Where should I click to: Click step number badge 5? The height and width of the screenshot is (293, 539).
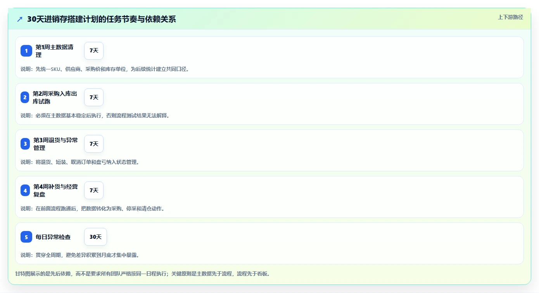(x=26, y=237)
